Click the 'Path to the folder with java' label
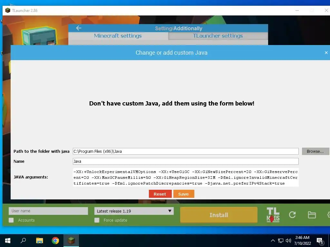Viewport: 330px width, 247px height. [x=42, y=151]
